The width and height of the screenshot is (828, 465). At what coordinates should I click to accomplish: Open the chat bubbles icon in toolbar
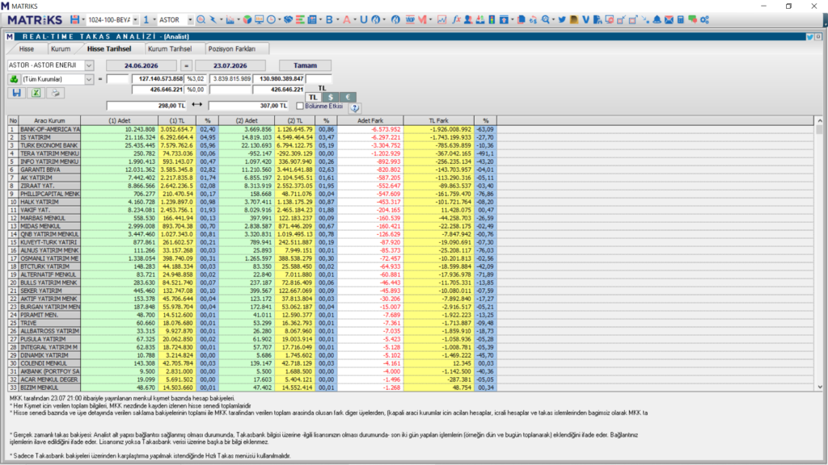(692, 19)
